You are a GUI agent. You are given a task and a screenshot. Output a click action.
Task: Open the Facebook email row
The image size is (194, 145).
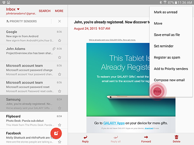[34, 137]
